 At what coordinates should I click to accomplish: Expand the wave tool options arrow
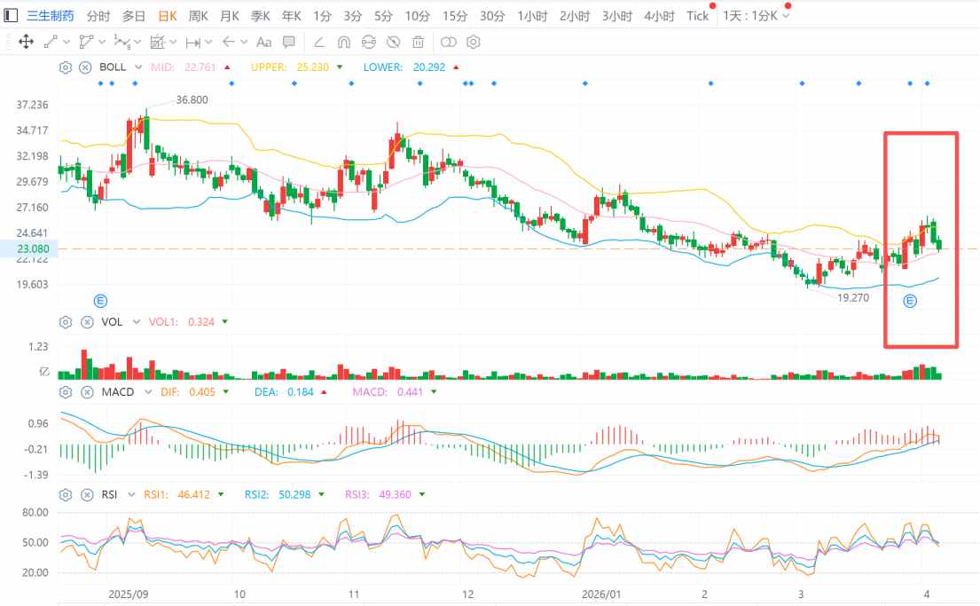pyautogui.click(x=137, y=42)
